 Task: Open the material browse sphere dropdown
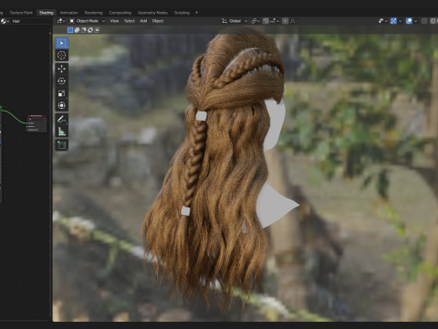point(5,21)
